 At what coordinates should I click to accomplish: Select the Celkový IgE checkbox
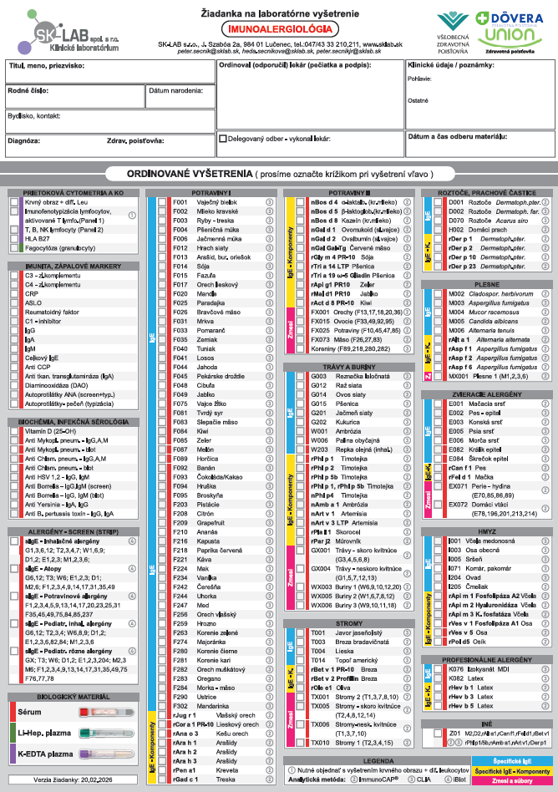(x=14, y=358)
